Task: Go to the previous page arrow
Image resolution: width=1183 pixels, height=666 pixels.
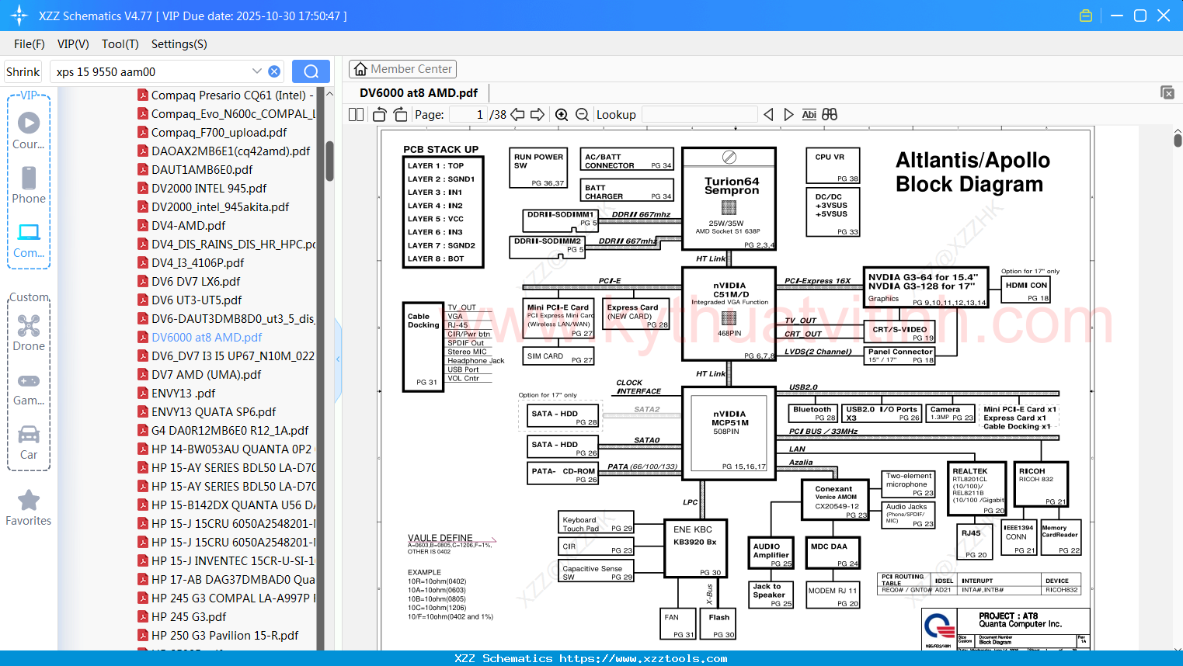Action: [517, 115]
